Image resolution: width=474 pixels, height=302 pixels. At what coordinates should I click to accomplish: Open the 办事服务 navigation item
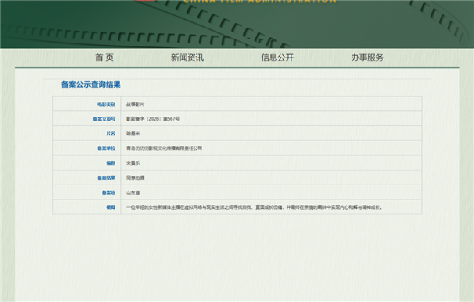367,57
